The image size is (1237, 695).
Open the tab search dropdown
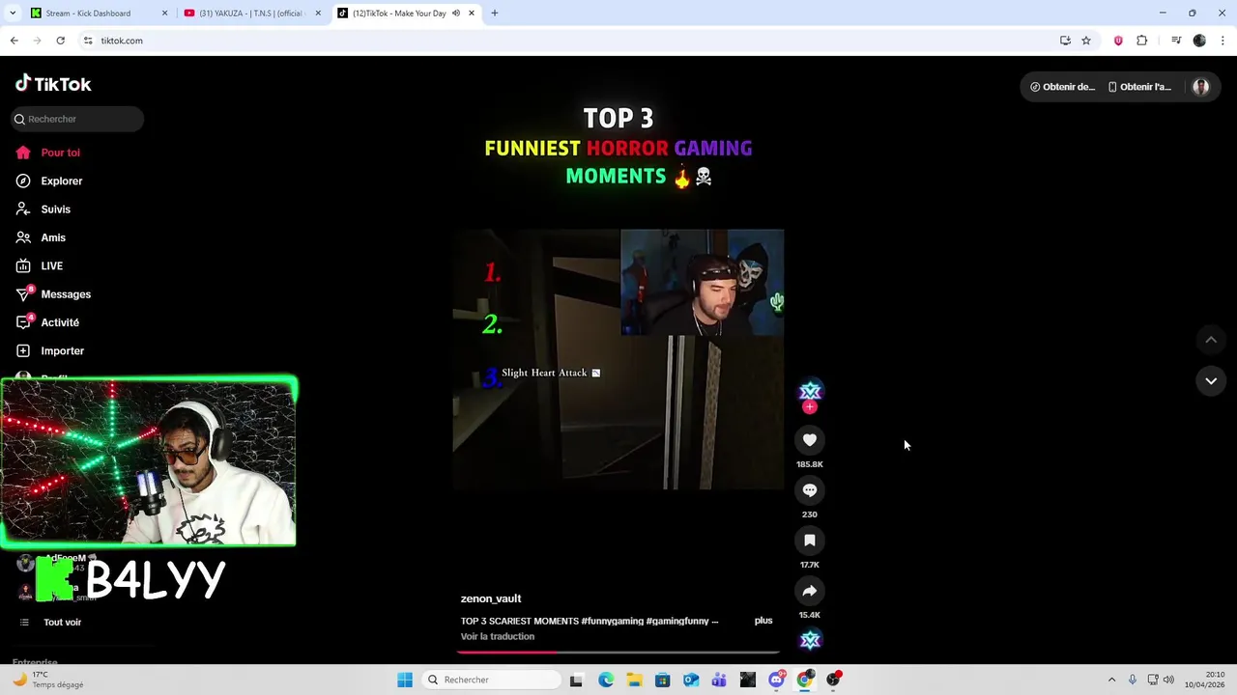13,14
